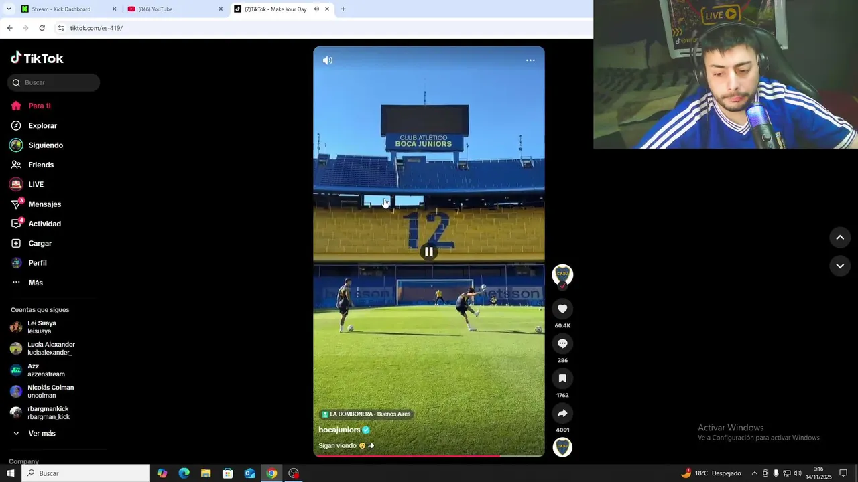Click the tiktok.com address bar
The height and width of the screenshot is (482, 858).
tap(322, 28)
